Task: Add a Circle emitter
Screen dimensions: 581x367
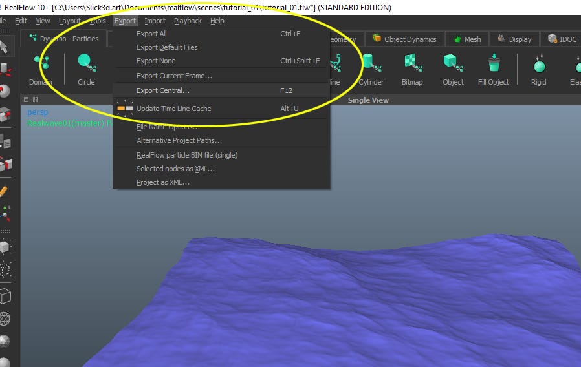Action: tap(86, 70)
